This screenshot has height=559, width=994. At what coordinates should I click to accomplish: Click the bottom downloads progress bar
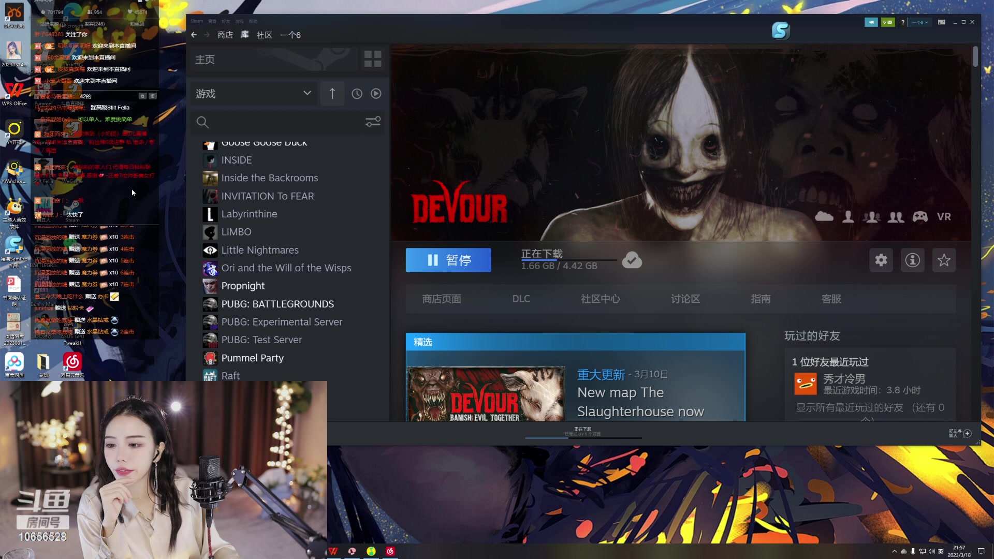pyautogui.click(x=583, y=438)
